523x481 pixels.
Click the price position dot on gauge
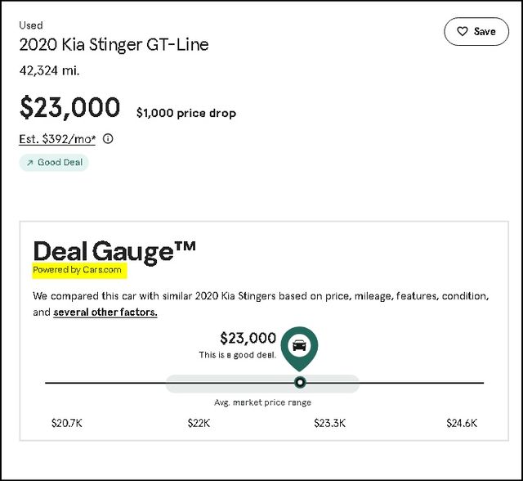point(300,382)
